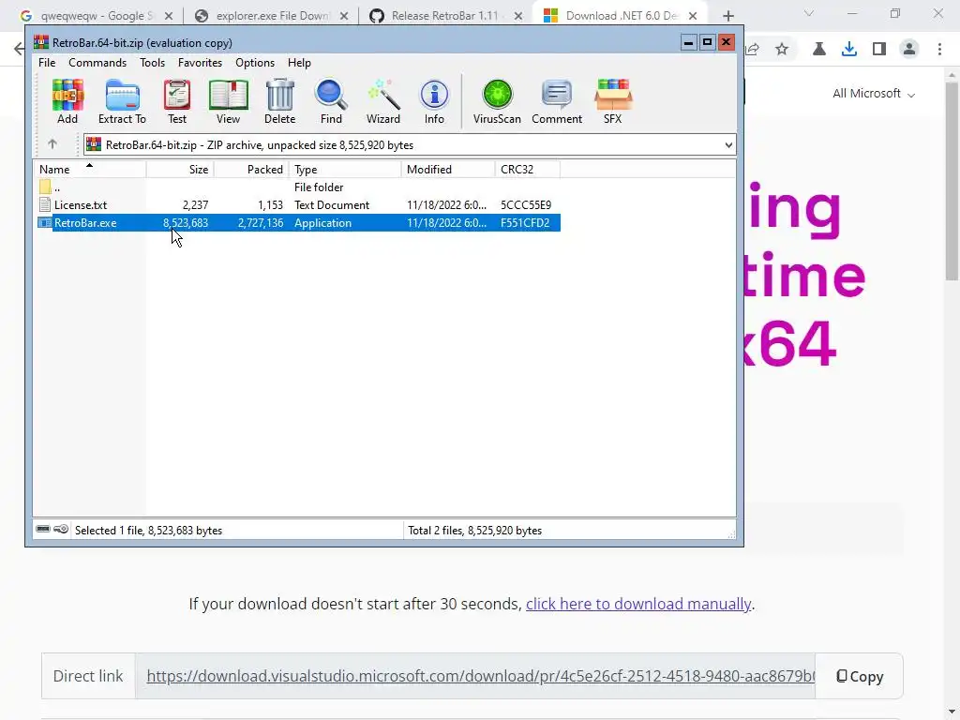Click 'Selected 1 file' status text

pyautogui.click(x=148, y=531)
